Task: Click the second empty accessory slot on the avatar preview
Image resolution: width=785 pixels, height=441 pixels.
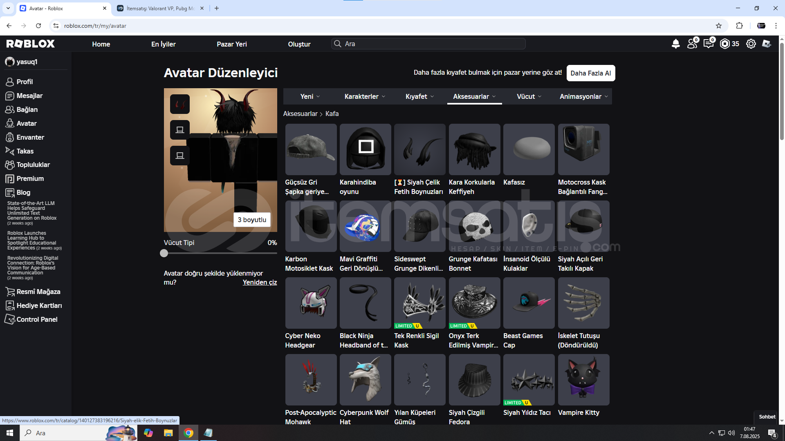Action: pyautogui.click(x=179, y=156)
